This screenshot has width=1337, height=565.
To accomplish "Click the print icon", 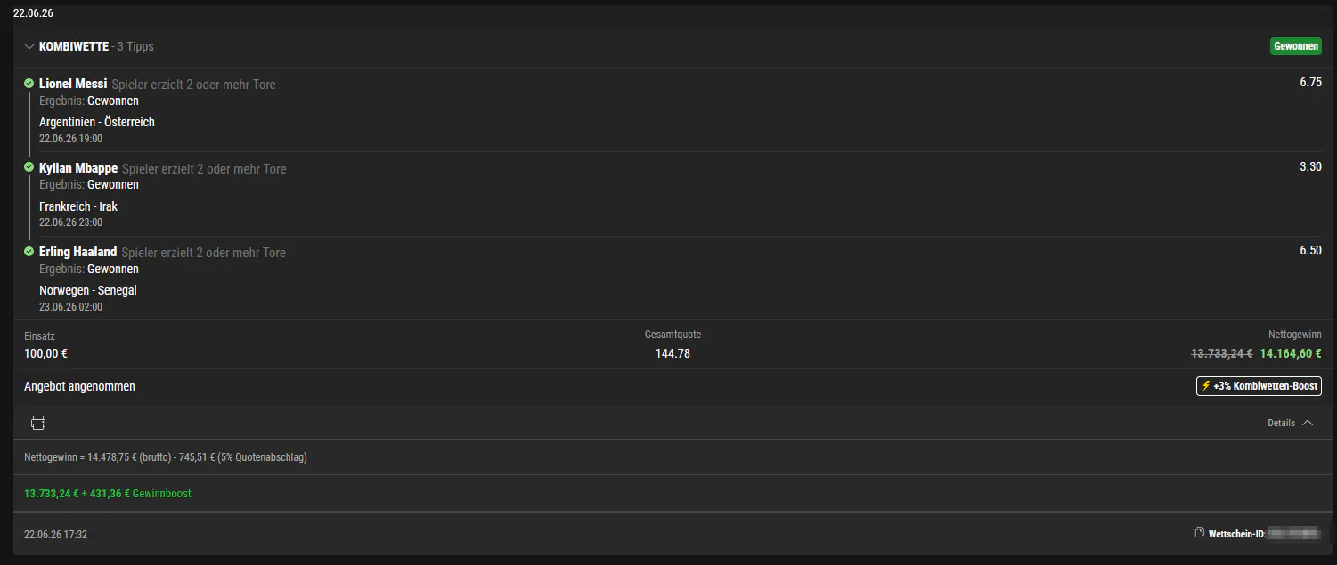I will click(38, 423).
